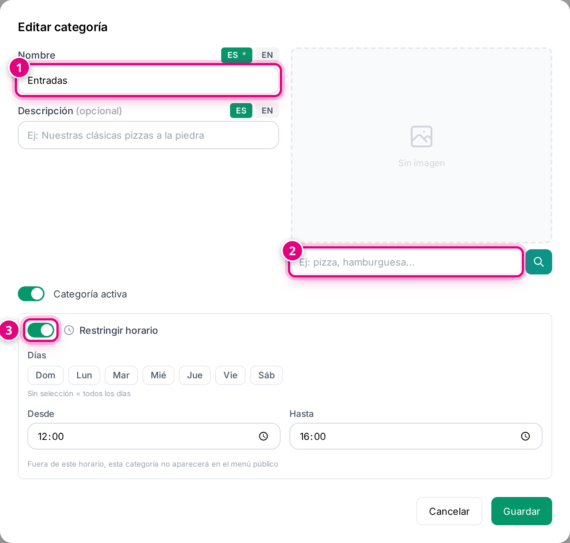Select the Dom day chip
This screenshot has height=543, width=570.
click(46, 375)
